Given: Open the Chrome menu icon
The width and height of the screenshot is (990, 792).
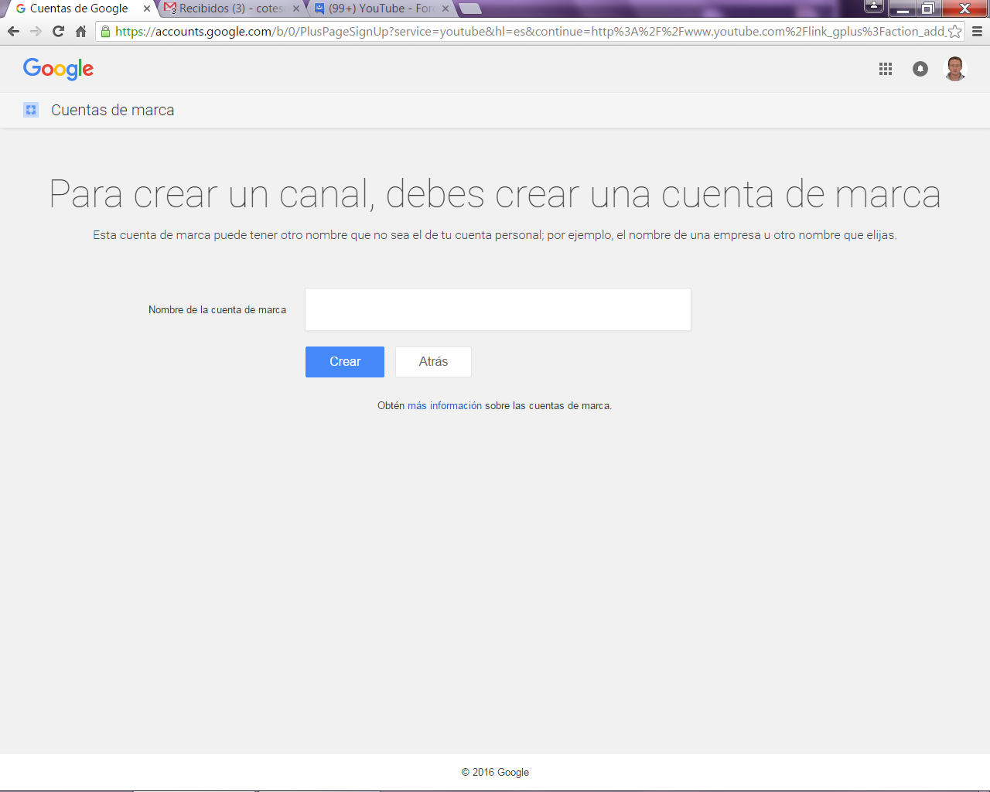Looking at the screenshot, I should click(977, 32).
